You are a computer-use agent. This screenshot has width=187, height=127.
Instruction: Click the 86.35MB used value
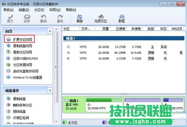coord(120,53)
